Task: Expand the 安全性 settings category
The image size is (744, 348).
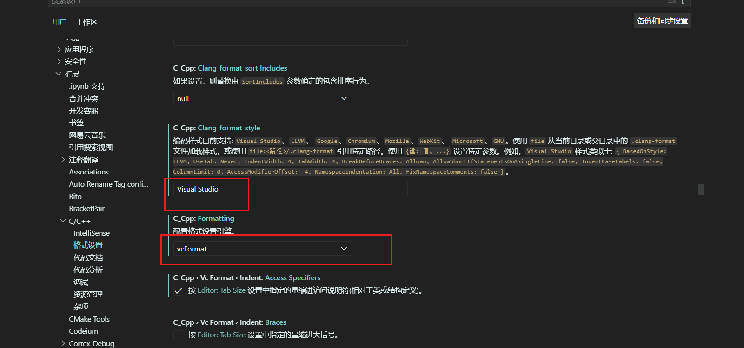Action: point(59,61)
